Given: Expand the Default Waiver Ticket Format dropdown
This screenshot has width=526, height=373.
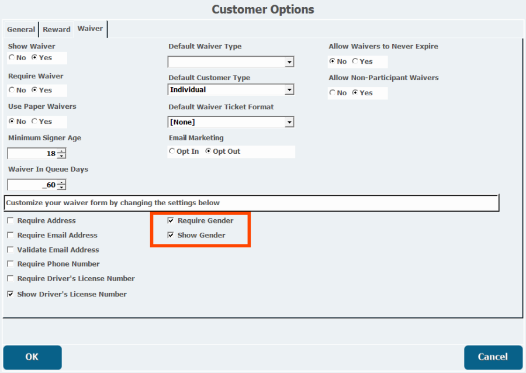Looking at the screenshot, I should pos(289,122).
